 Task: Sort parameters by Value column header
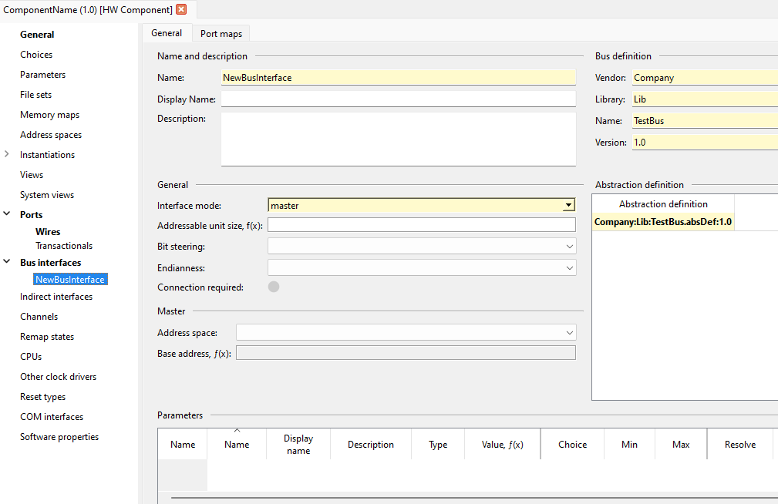(x=502, y=445)
